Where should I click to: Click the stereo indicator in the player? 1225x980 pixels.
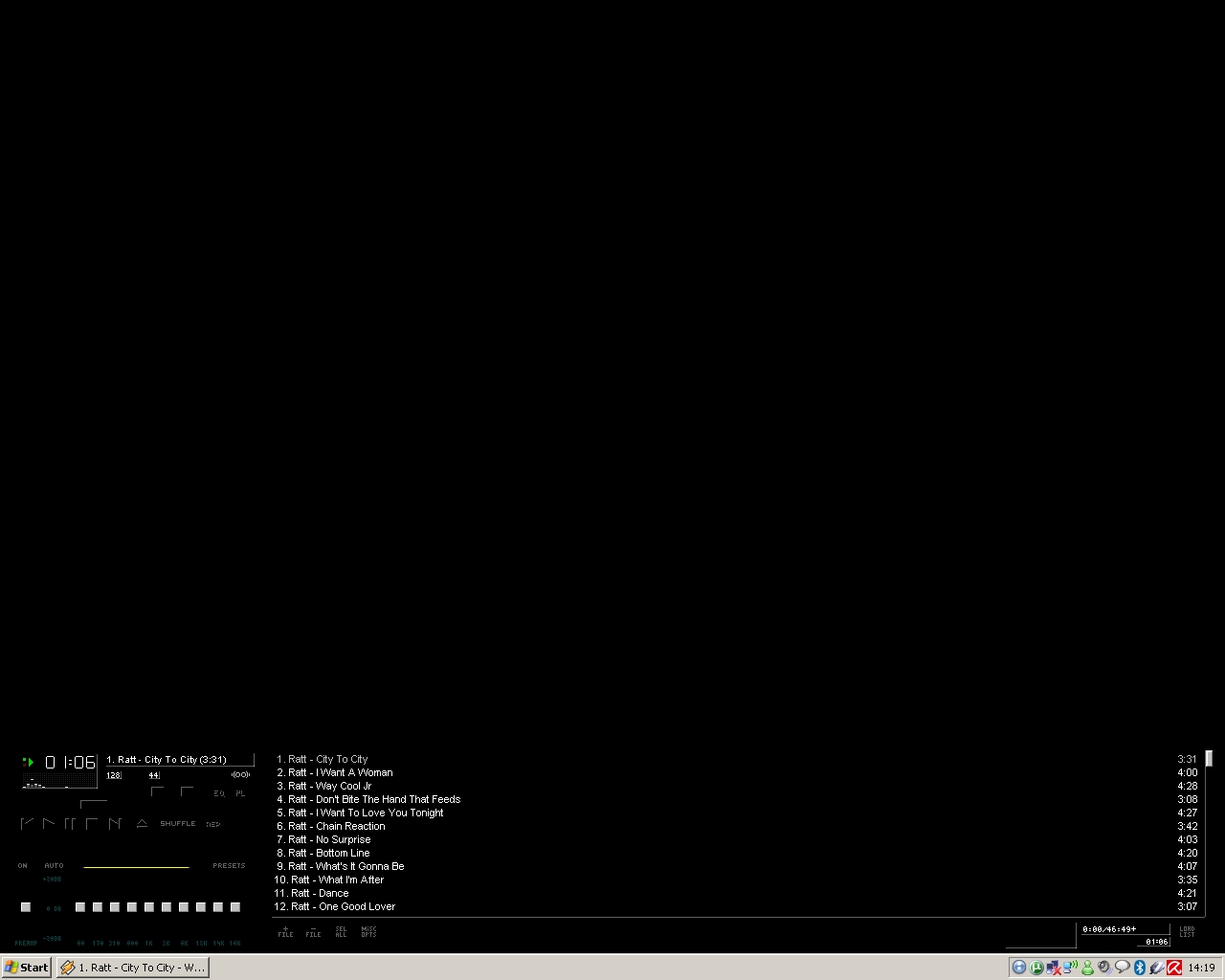pos(240,774)
